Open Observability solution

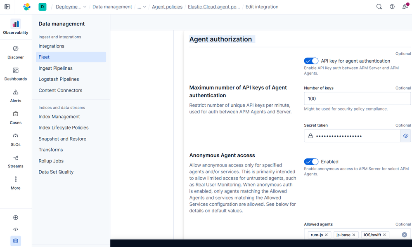(x=16, y=27)
